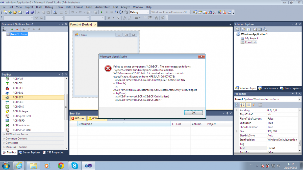
Task: Click the Description column header
Action: coord(124,124)
